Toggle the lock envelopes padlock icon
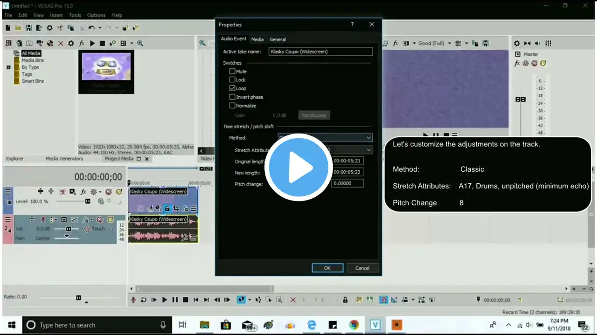 pyautogui.click(x=345, y=300)
